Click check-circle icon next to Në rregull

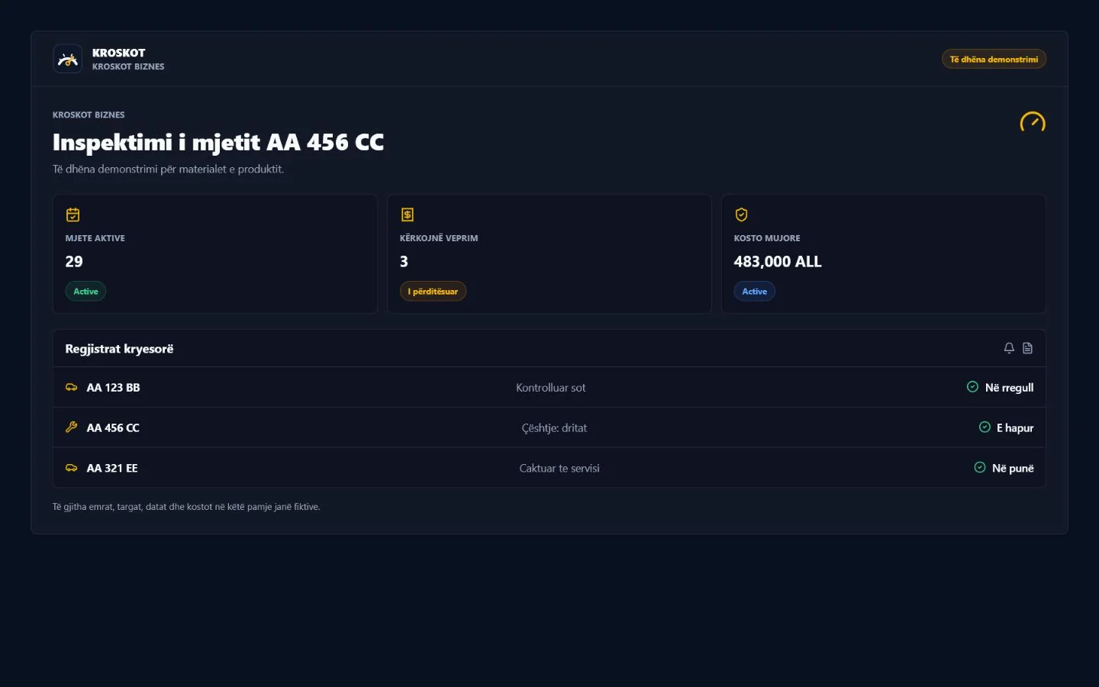click(x=972, y=387)
